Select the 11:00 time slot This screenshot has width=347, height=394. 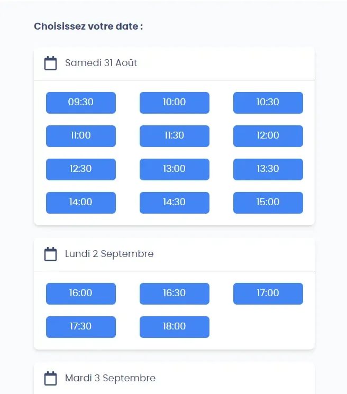tap(81, 136)
